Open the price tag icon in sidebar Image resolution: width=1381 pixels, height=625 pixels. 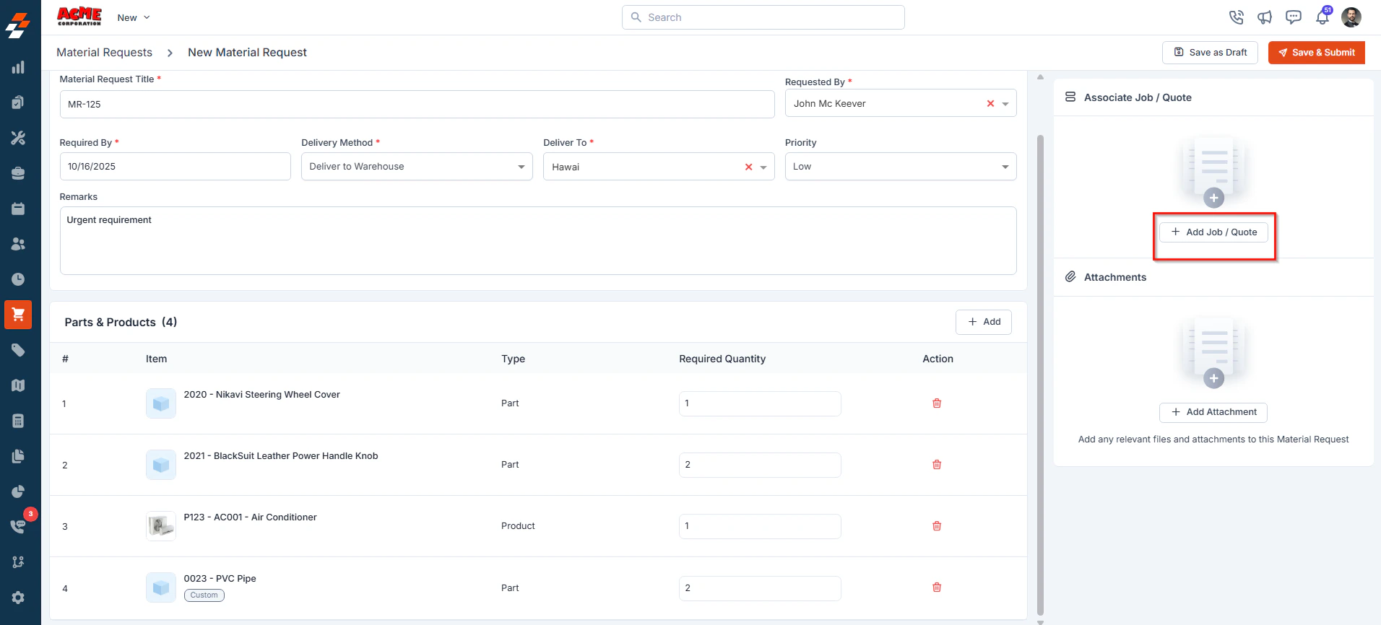18,350
